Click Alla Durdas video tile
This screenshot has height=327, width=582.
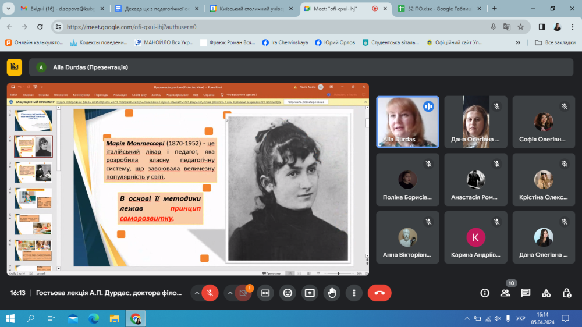point(407,122)
